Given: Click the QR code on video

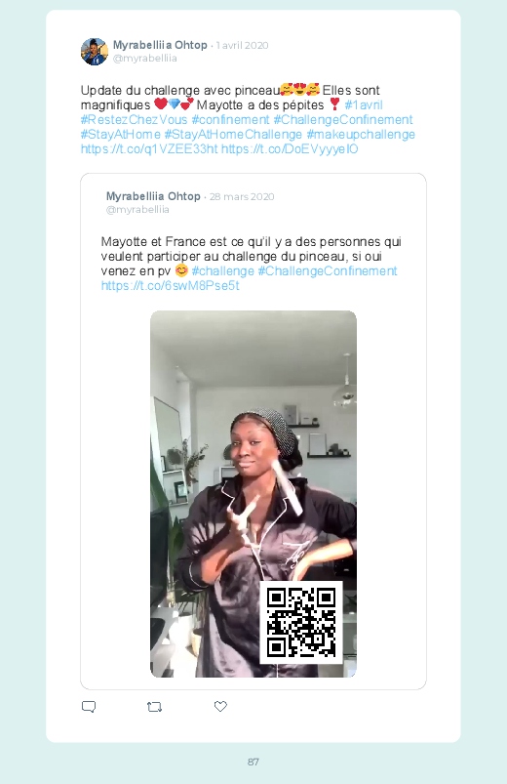Looking at the screenshot, I should coord(300,622).
